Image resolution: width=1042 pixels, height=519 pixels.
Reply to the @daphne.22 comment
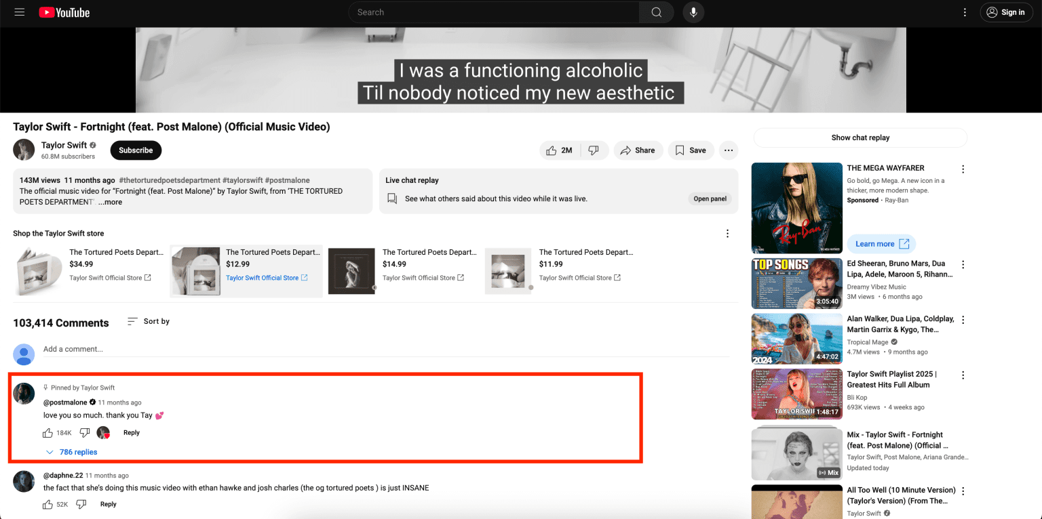pos(109,504)
